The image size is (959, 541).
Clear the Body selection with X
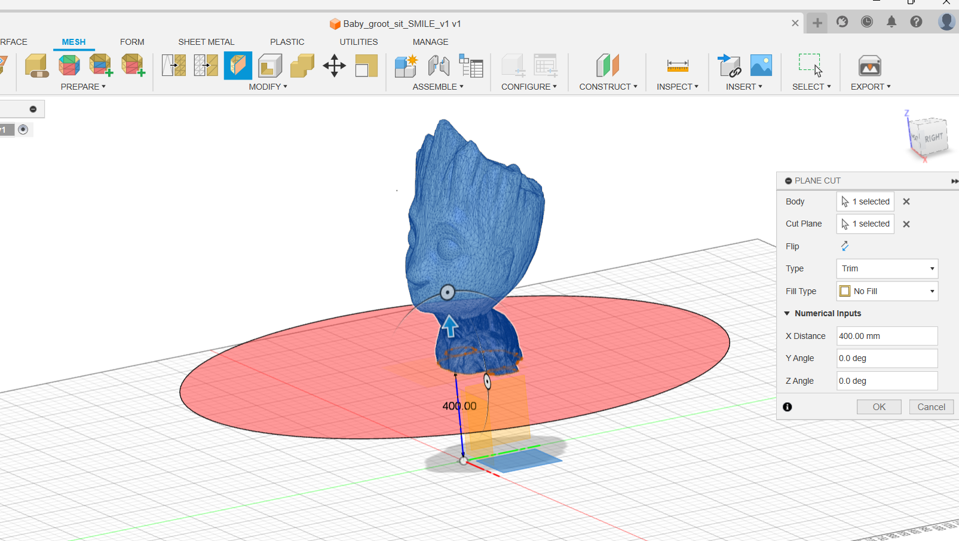pyautogui.click(x=906, y=201)
